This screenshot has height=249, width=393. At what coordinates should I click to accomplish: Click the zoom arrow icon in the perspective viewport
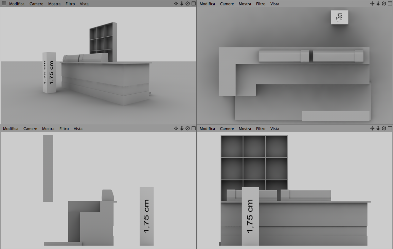(x=182, y=3)
